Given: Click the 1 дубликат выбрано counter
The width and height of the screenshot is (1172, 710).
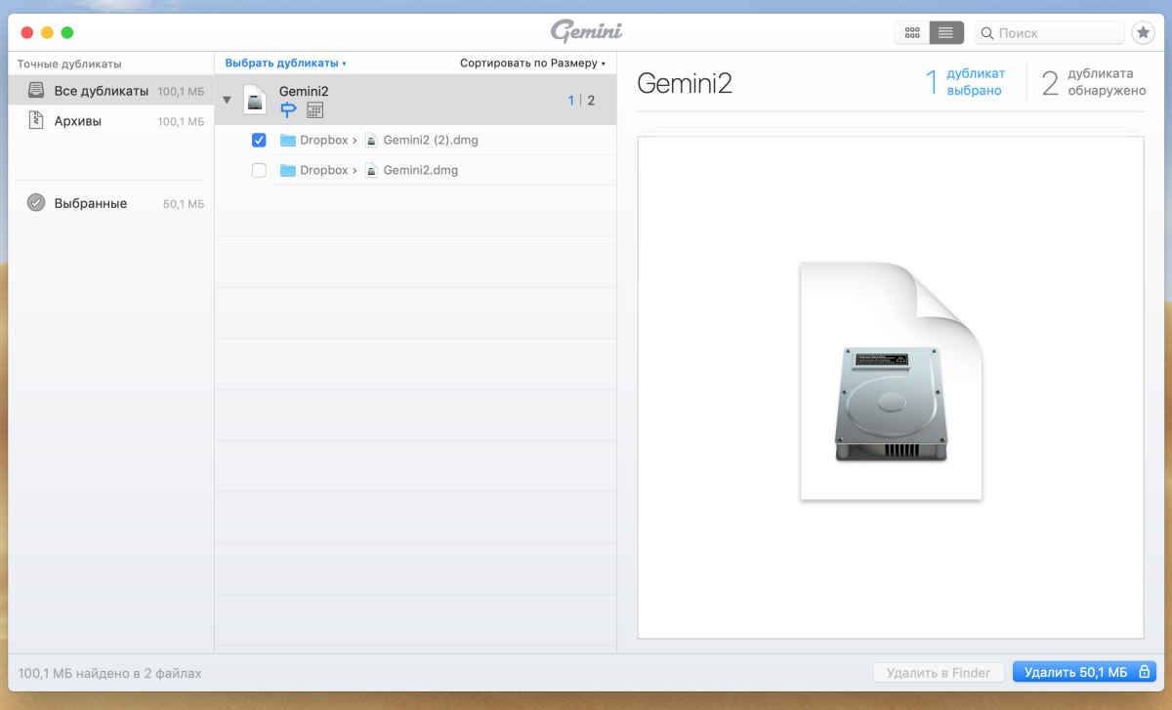Looking at the screenshot, I should [964, 82].
